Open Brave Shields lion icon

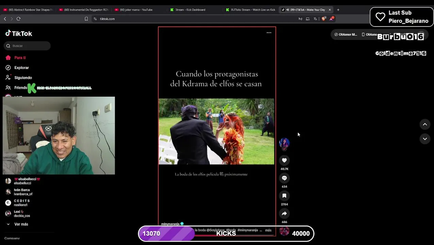click(323, 19)
